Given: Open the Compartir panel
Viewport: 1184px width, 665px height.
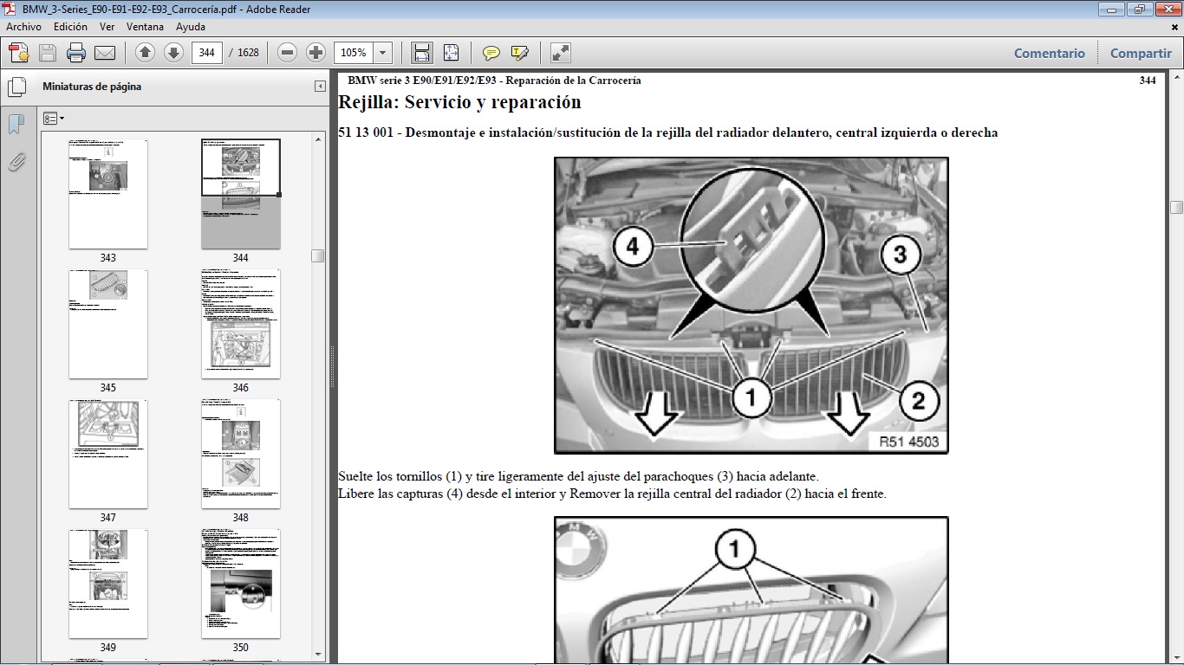Looking at the screenshot, I should pyautogui.click(x=1140, y=53).
